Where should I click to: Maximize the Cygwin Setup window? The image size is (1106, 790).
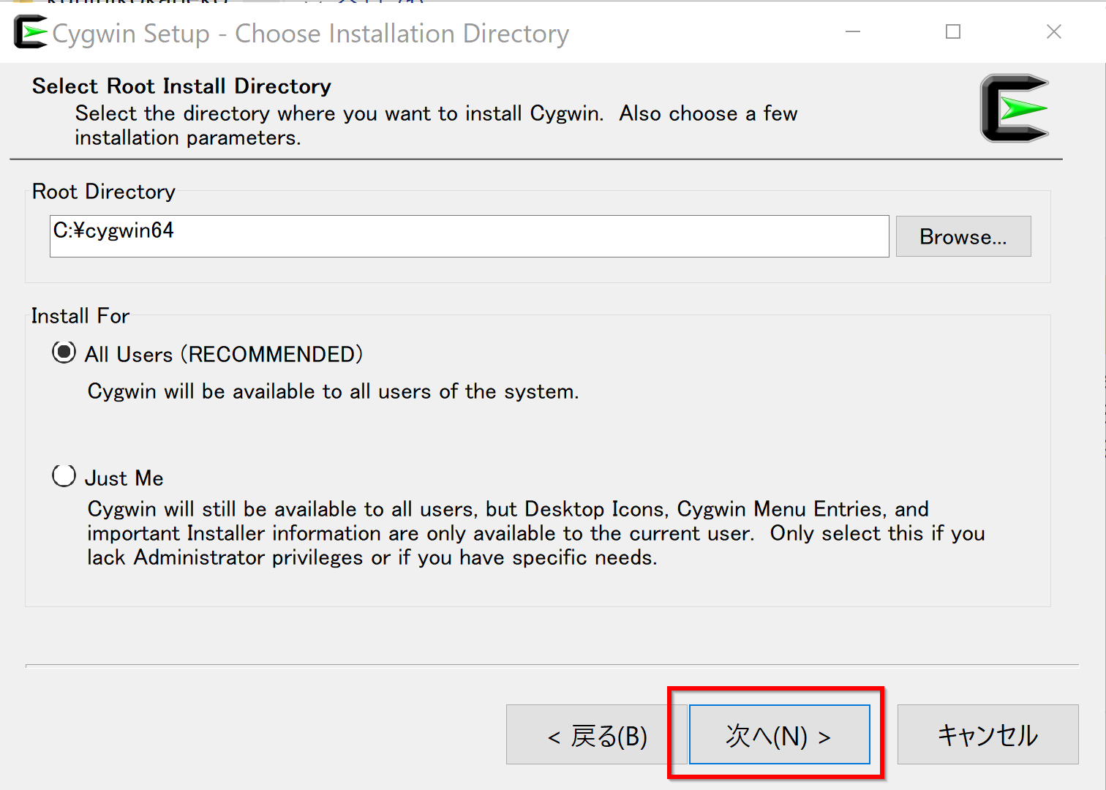pyautogui.click(x=953, y=32)
